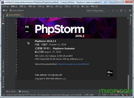Click the 1:1 cursor position indicator
This screenshot has height=98, width=134.
99,95
